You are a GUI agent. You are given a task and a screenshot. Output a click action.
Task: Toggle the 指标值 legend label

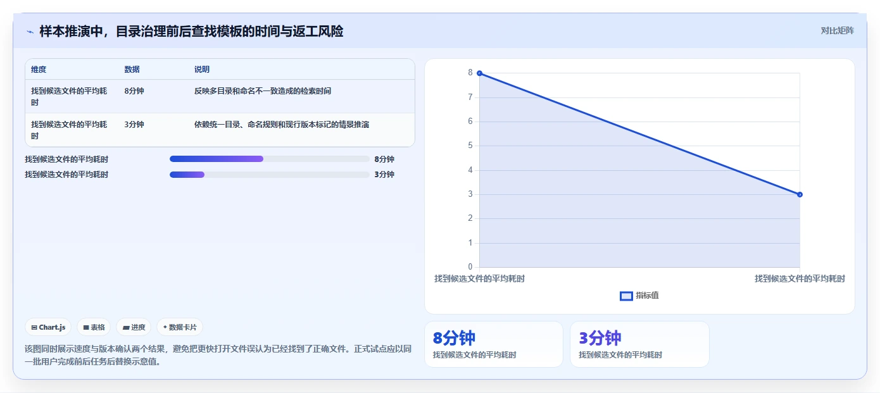(648, 296)
